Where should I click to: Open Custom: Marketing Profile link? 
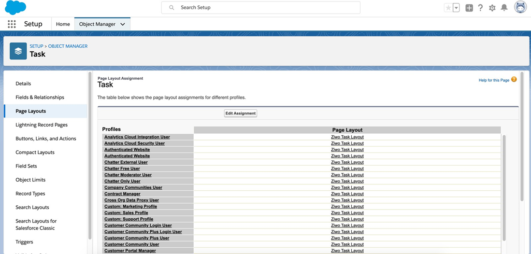(x=131, y=206)
